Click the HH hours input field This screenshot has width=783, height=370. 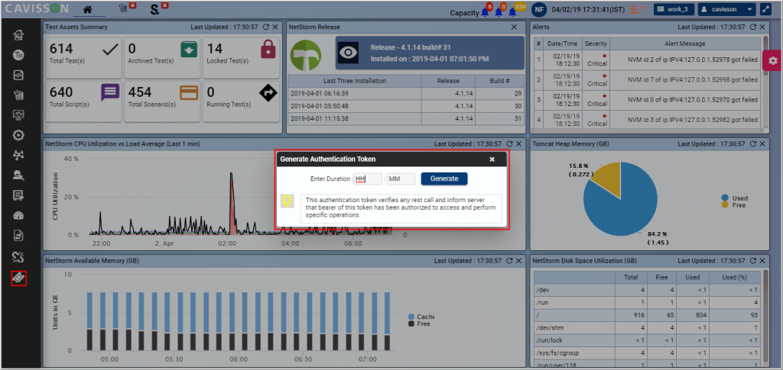368,179
